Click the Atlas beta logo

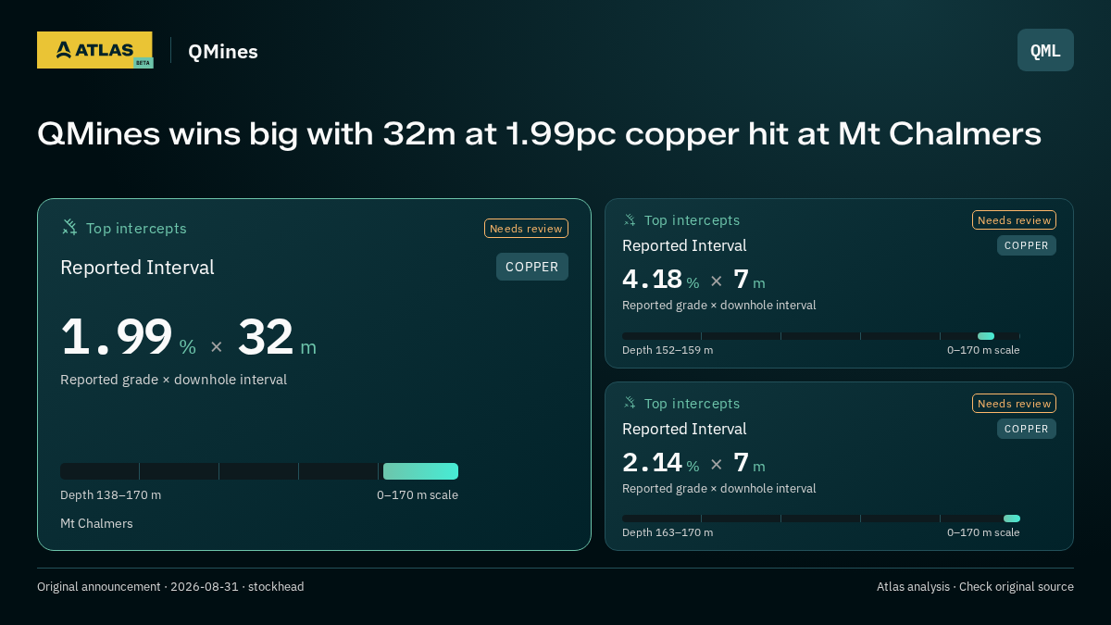click(94, 50)
